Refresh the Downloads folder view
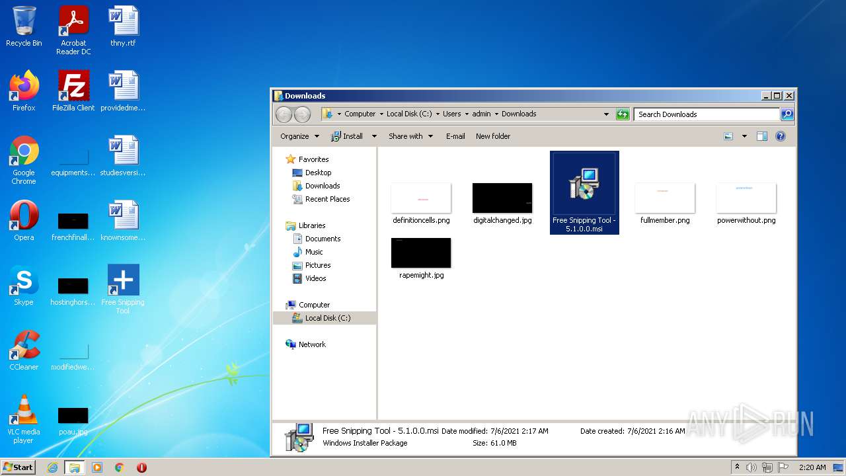Viewport: 846px width, 476px height. click(x=623, y=114)
